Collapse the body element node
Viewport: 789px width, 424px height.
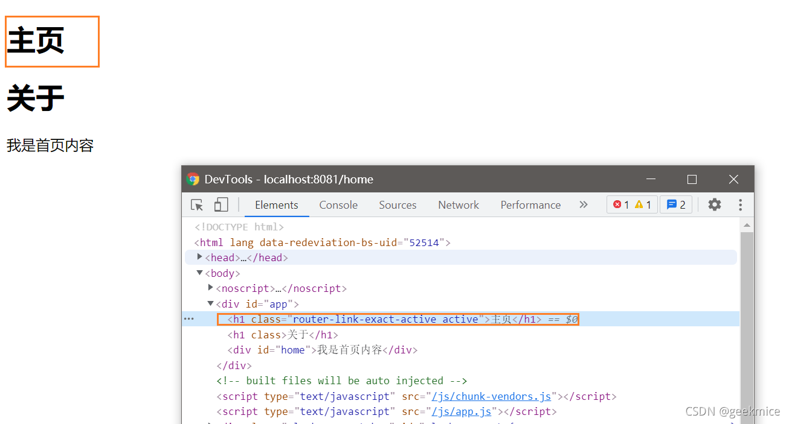tap(200, 273)
